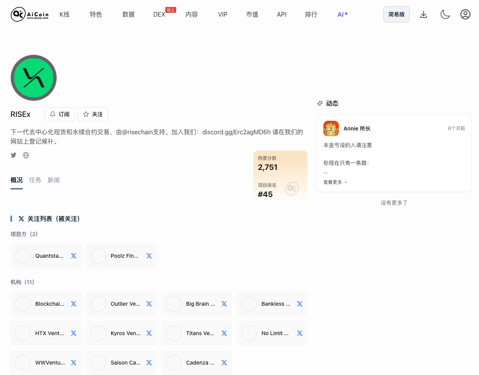The width and height of the screenshot is (479, 375).
Task: Click the RISEx project avatar
Action: tap(34, 78)
